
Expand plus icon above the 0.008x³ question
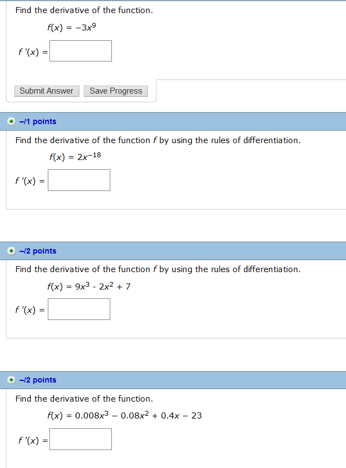(x=11, y=380)
